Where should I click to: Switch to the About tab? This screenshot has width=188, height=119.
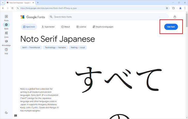point(66,27)
